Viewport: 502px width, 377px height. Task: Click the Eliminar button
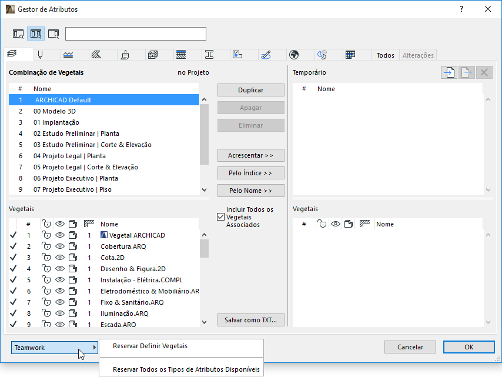point(250,125)
